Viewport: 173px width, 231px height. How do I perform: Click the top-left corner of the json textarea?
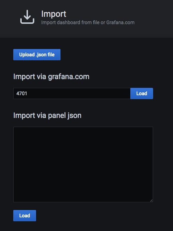[x=14, y=128]
